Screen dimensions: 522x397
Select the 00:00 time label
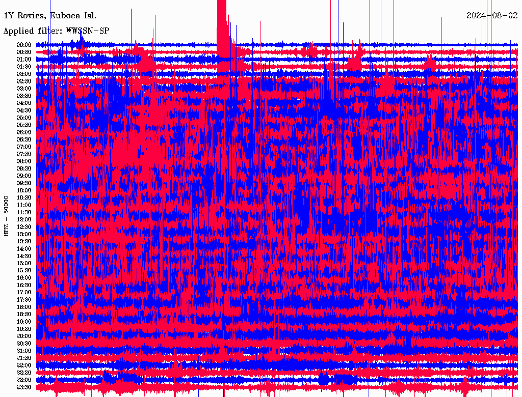(24, 45)
